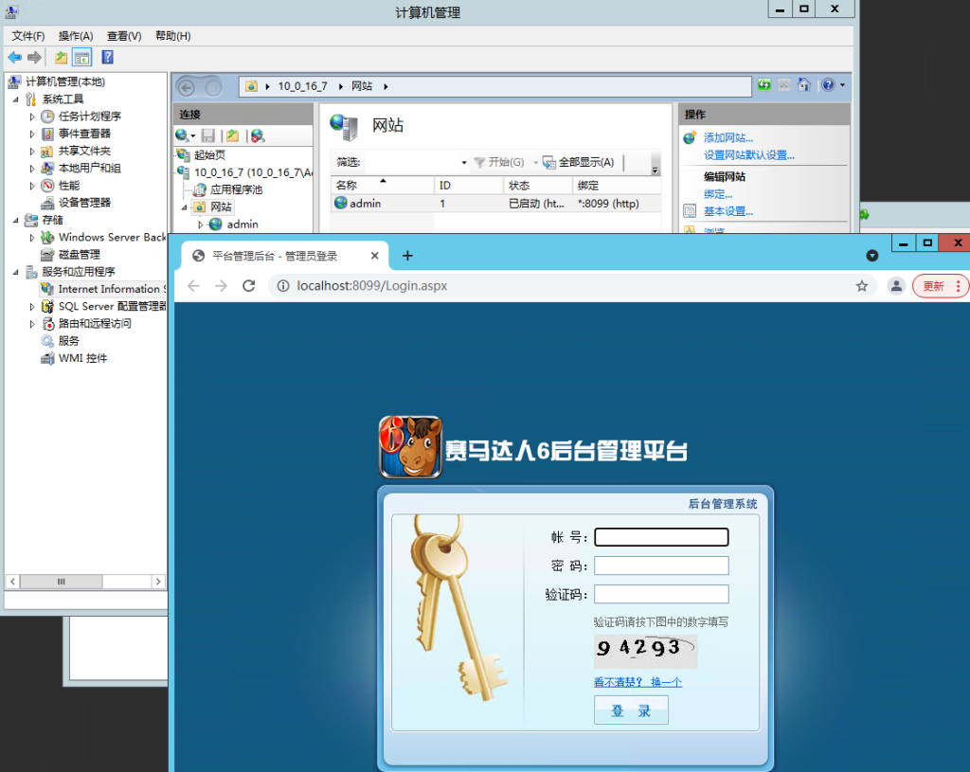
Task: Bookmark this page with the star icon
Action: 862,286
